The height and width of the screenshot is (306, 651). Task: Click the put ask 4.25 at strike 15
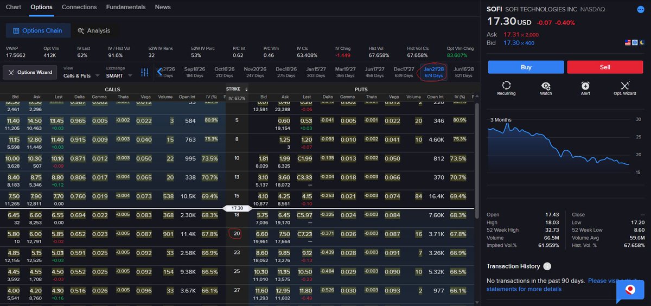[x=285, y=196]
